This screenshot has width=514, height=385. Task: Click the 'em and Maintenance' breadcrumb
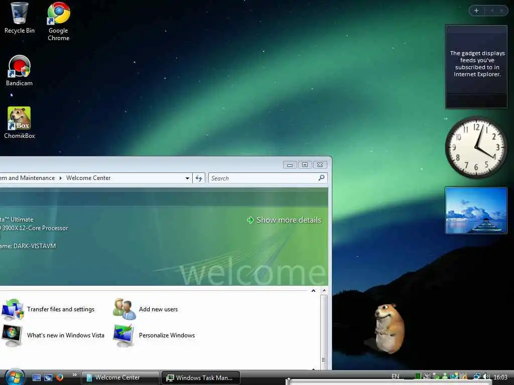(x=27, y=178)
